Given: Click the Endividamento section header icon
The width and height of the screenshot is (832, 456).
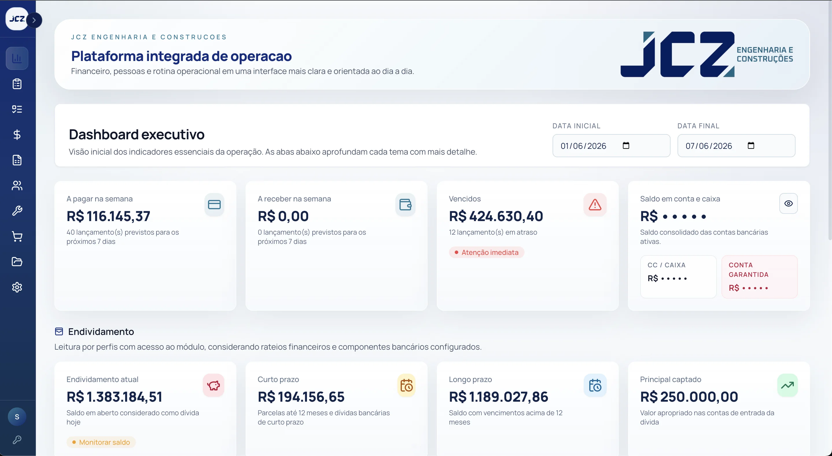Looking at the screenshot, I should click(59, 331).
